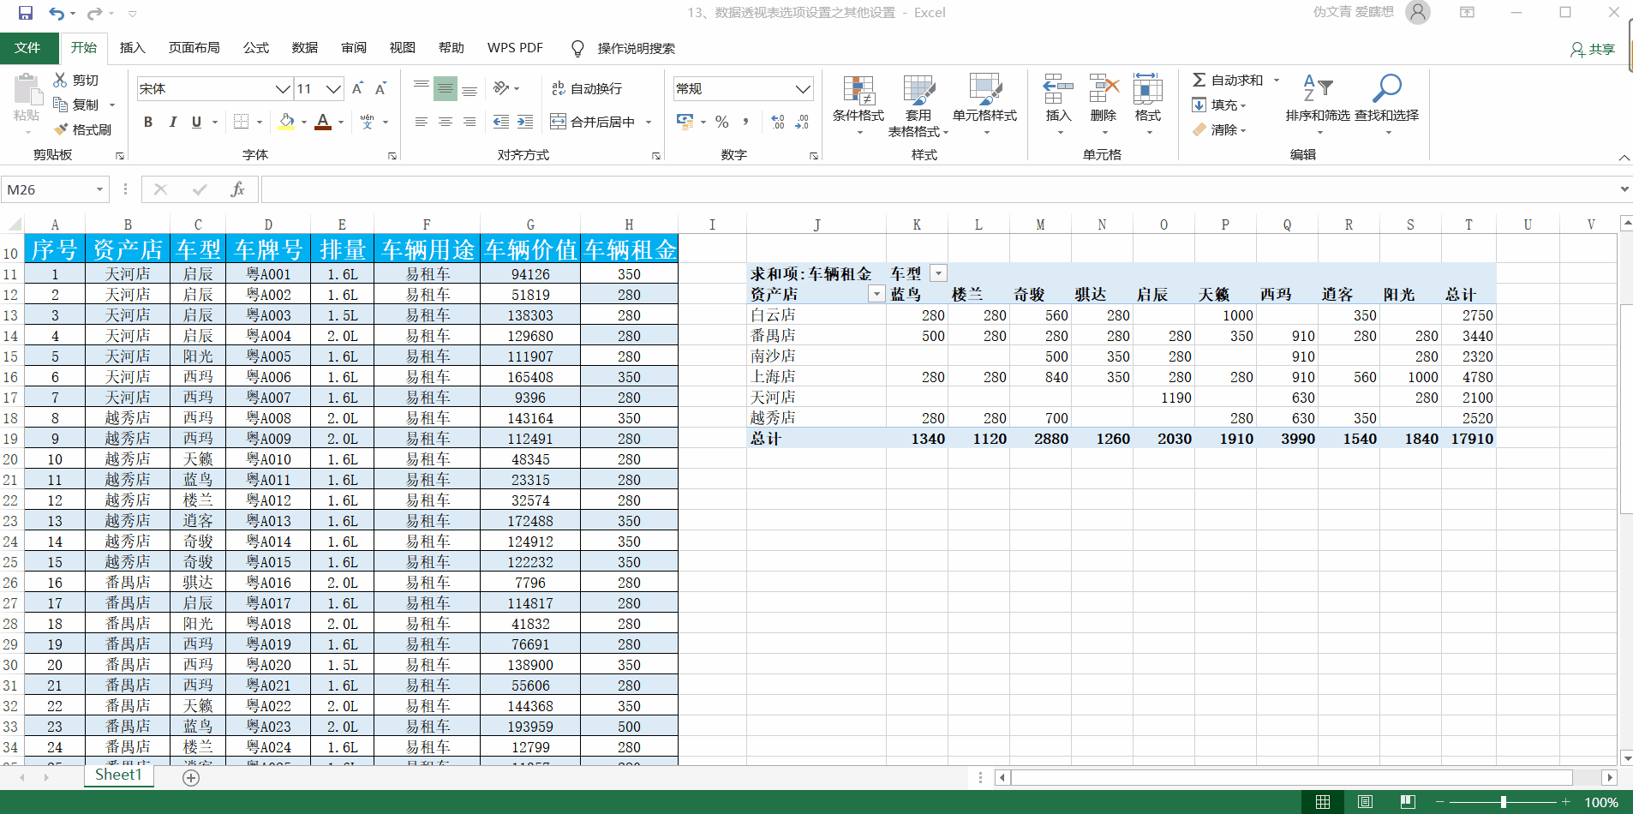1633x814 pixels.
Task: Click the Insert Function fx icon
Action: click(x=237, y=189)
